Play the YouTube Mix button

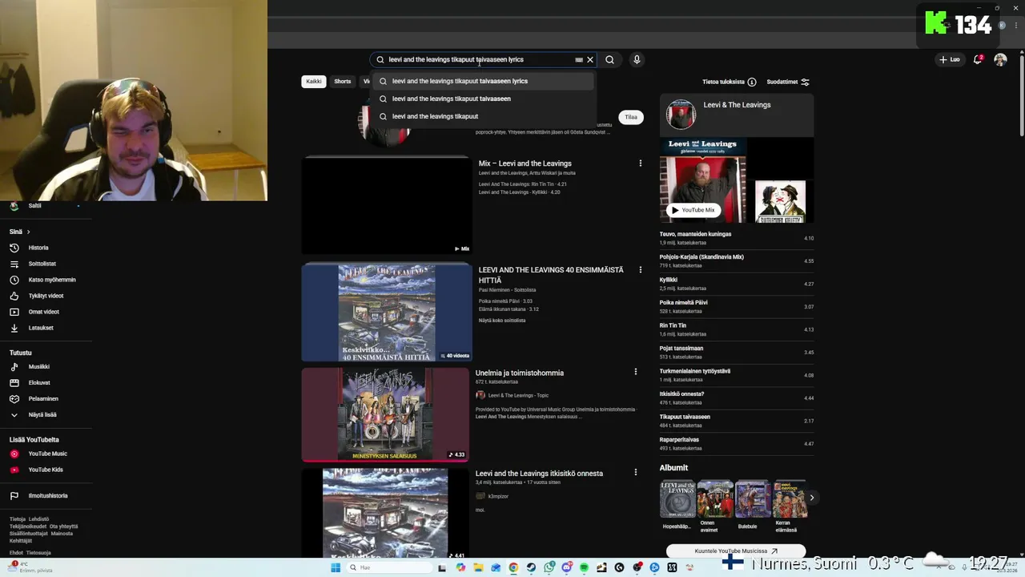pyautogui.click(x=693, y=210)
